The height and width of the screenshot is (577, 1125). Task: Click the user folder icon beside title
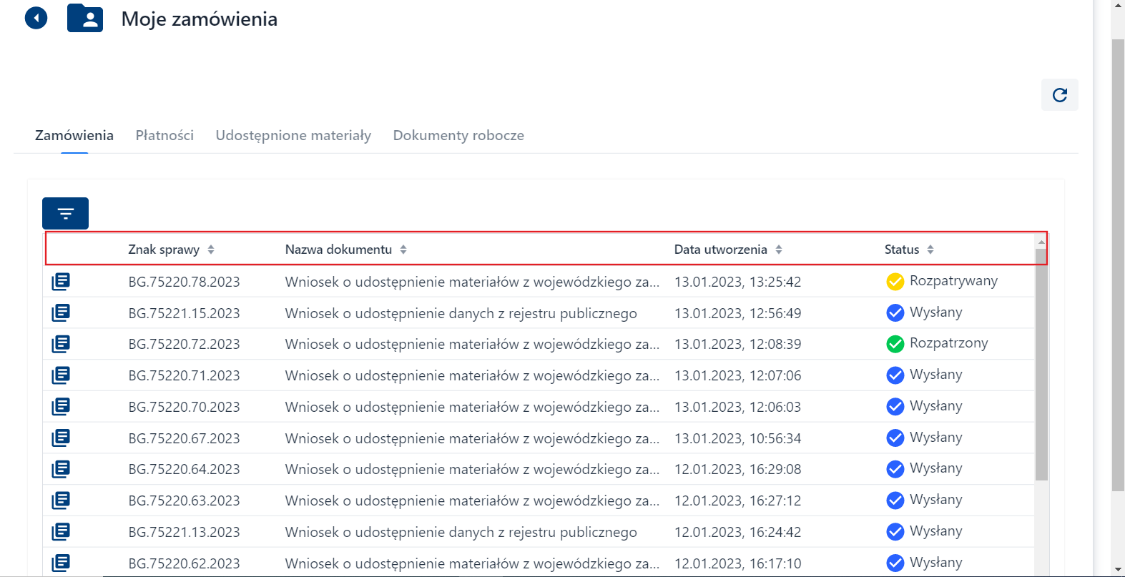tap(85, 19)
